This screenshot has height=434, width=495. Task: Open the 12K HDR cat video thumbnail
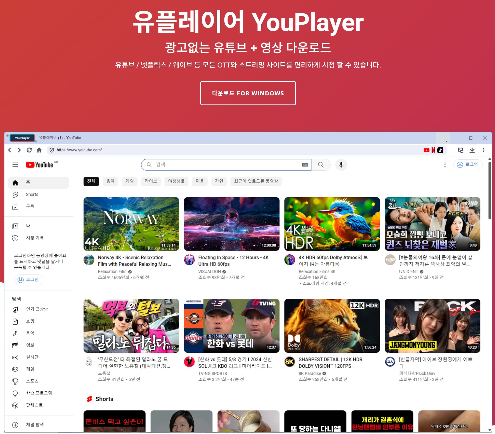click(x=332, y=326)
